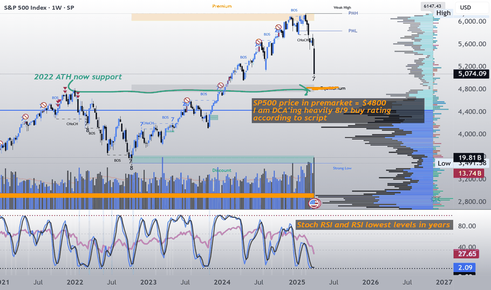The image size is (491, 290).
Task: Click the 2023 time axis label
Action: (x=148, y=282)
